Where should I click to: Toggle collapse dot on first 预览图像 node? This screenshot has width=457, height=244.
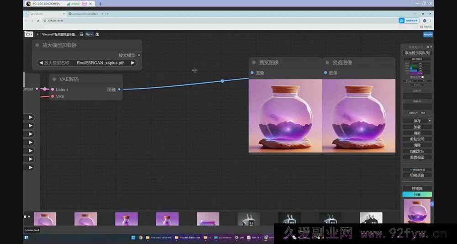pyautogui.click(x=254, y=63)
